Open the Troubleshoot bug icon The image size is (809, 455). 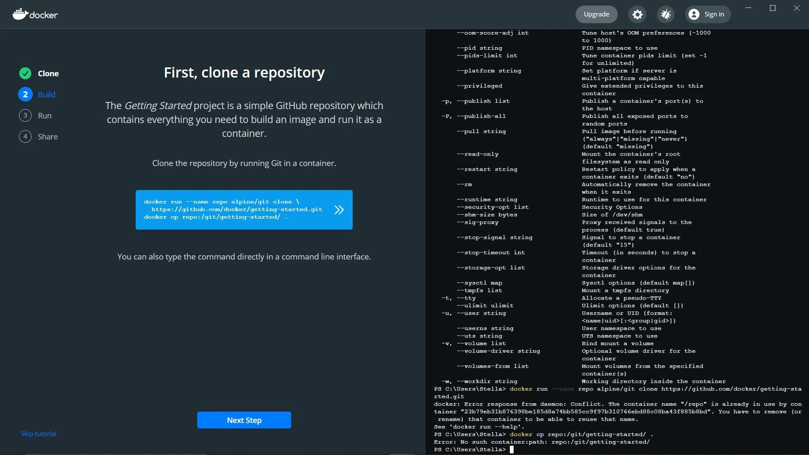coord(666,14)
